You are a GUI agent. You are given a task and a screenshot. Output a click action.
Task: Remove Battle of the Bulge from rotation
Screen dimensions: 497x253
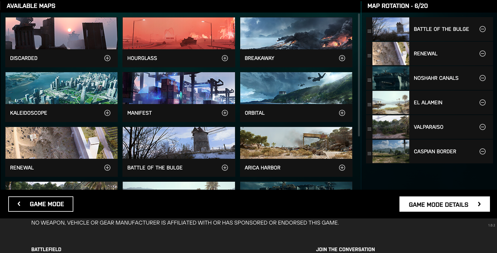pyautogui.click(x=483, y=29)
